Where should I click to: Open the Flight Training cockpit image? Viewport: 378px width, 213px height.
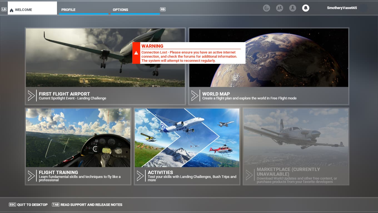(x=78, y=138)
